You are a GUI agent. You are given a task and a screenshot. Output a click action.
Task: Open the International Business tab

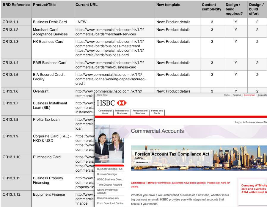pos(122,112)
